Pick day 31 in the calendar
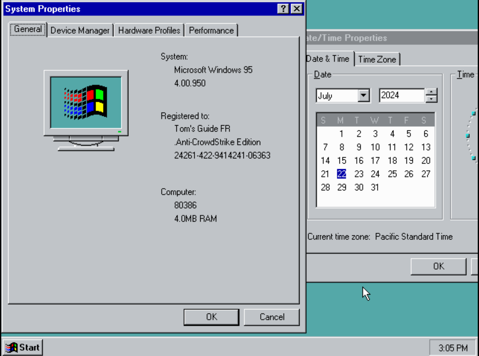The width and height of the screenshot is (479, 356). (375, 187)
